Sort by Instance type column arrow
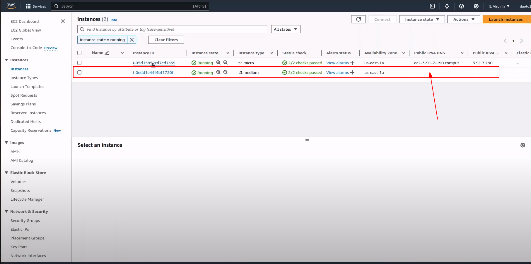Screen dimensions: 531x264 272,53
